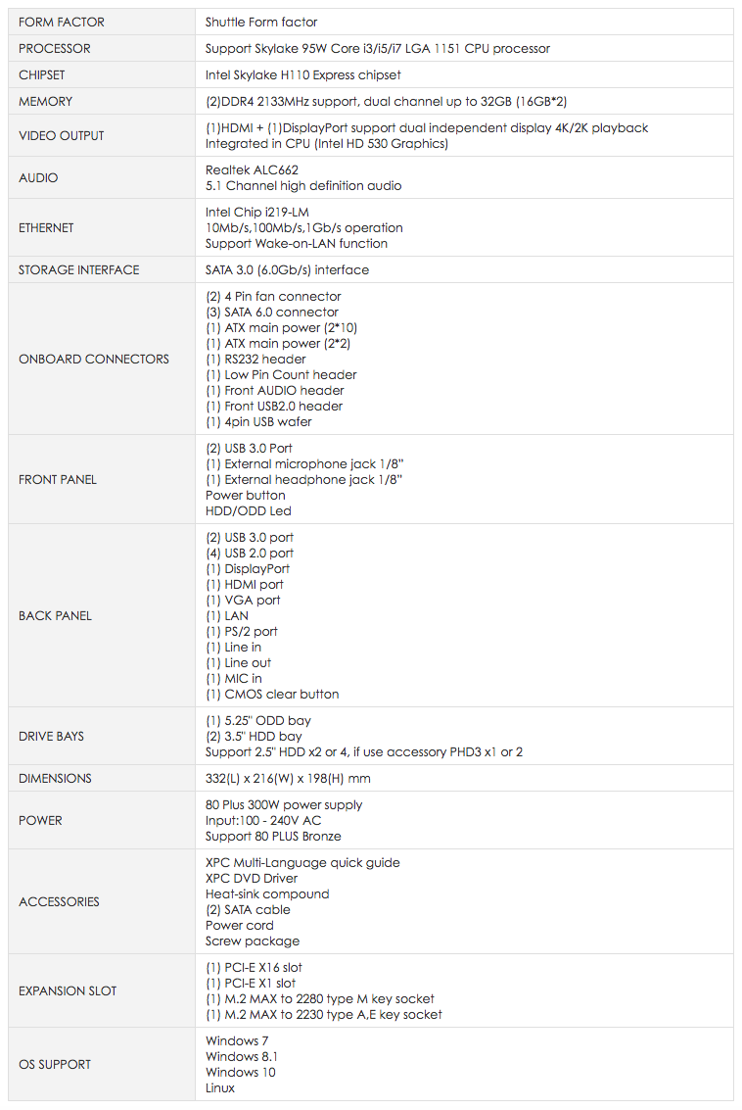Click the Support Wake-on-LAN function line
This screenshot has height=1110, width=742.
[x=296, y=243]
